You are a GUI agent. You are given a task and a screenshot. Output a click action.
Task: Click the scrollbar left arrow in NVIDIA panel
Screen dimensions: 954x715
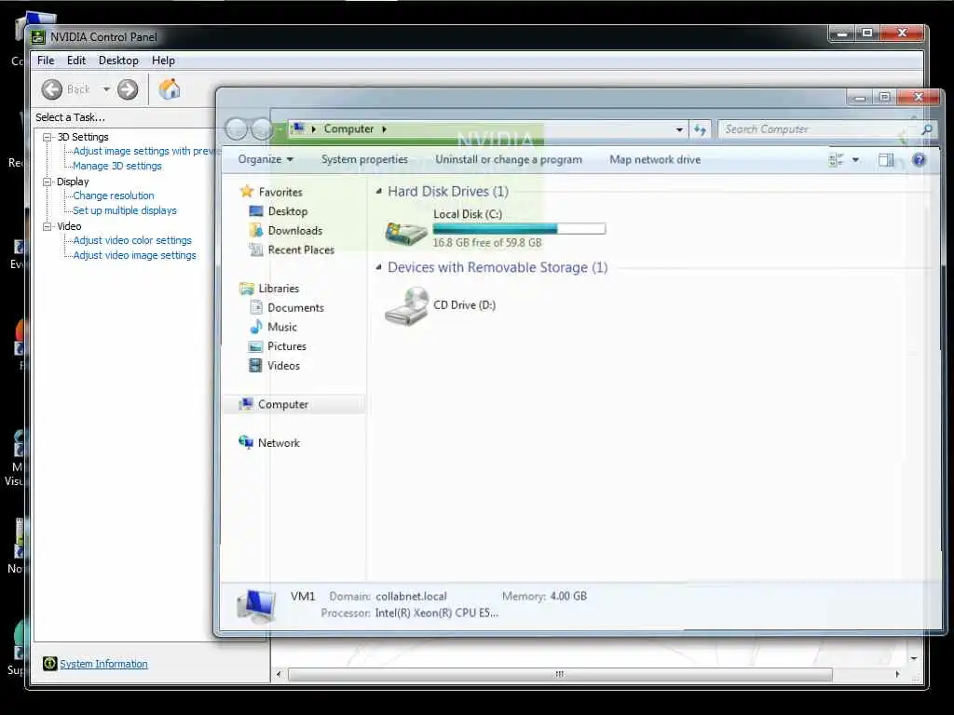pyautogui.click(x=279, y=674)
